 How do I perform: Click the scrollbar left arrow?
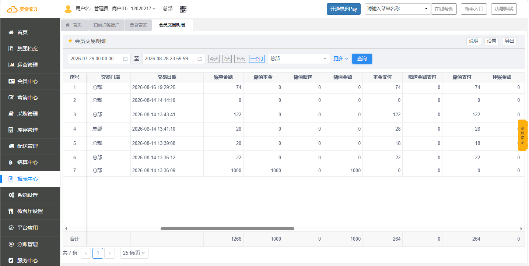[x=66, y=228]
